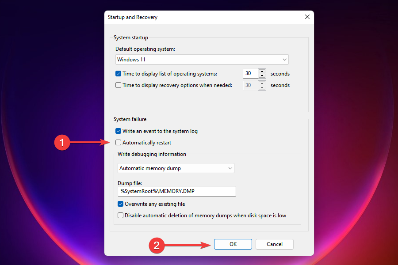Image resolution: width=398 pixels, height=265 pixels.
Task: Open the Default operating system dropdown
Action: pos(202,60)
